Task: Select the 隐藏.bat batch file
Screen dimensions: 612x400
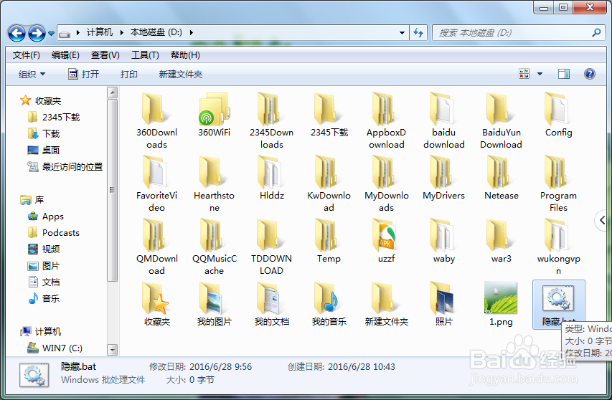Action: tap(558, 305)
